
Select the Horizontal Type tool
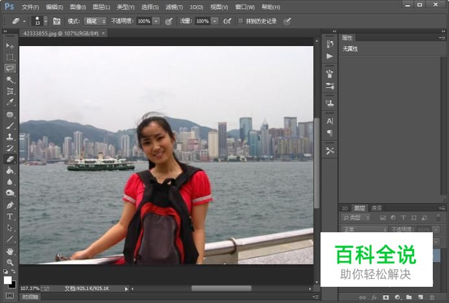10,216
